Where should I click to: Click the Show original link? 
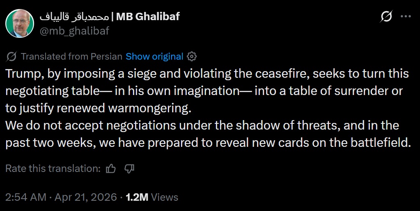coord(154,56)
